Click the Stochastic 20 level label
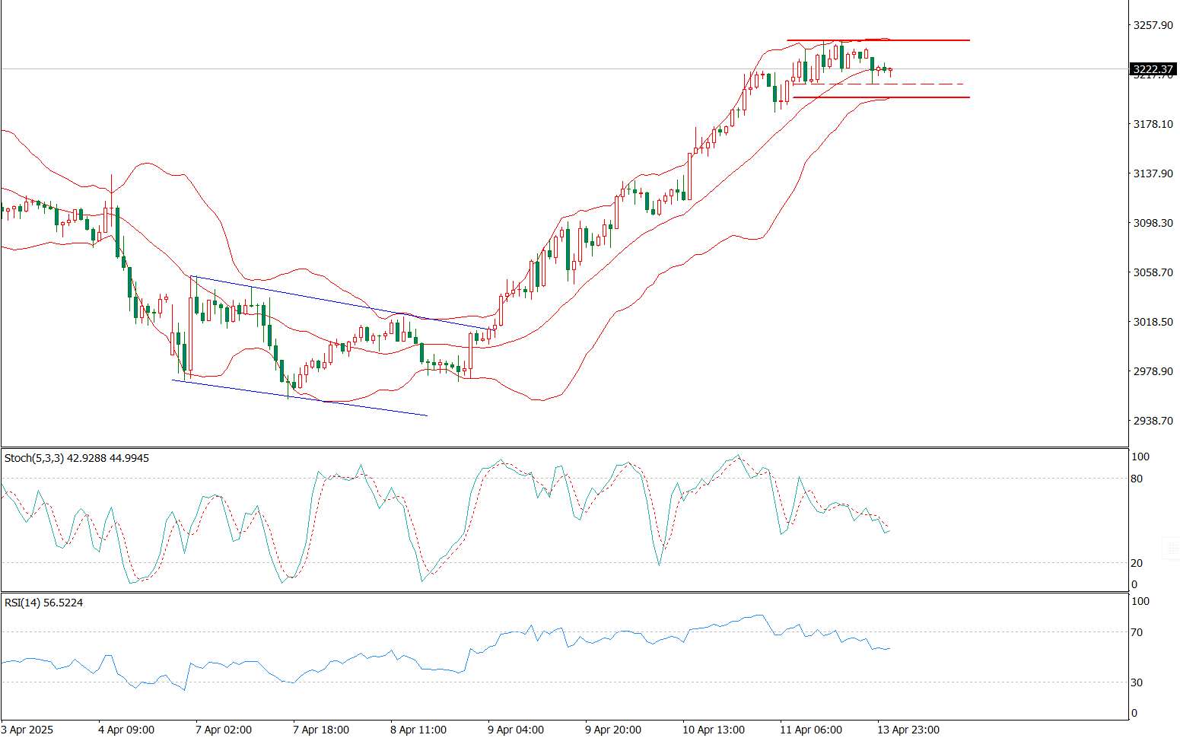 click(x=1137, y=563)
